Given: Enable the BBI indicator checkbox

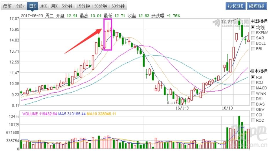Looking at the screenshot, I should [x=253, y=49].
